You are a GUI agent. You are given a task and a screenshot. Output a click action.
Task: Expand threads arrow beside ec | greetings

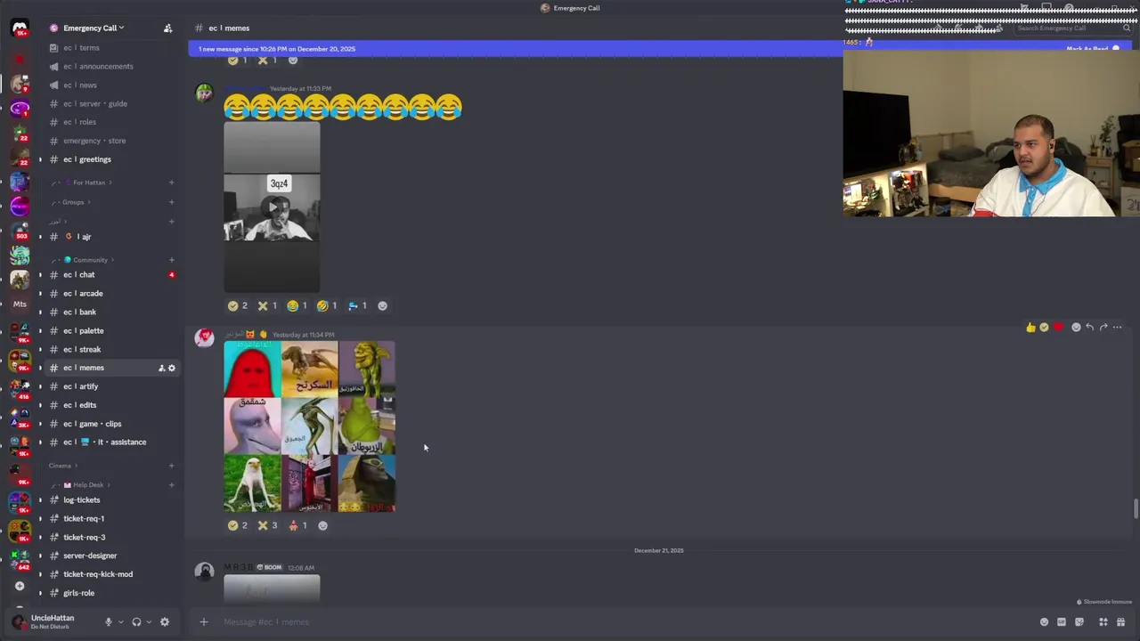coord(39,159)
